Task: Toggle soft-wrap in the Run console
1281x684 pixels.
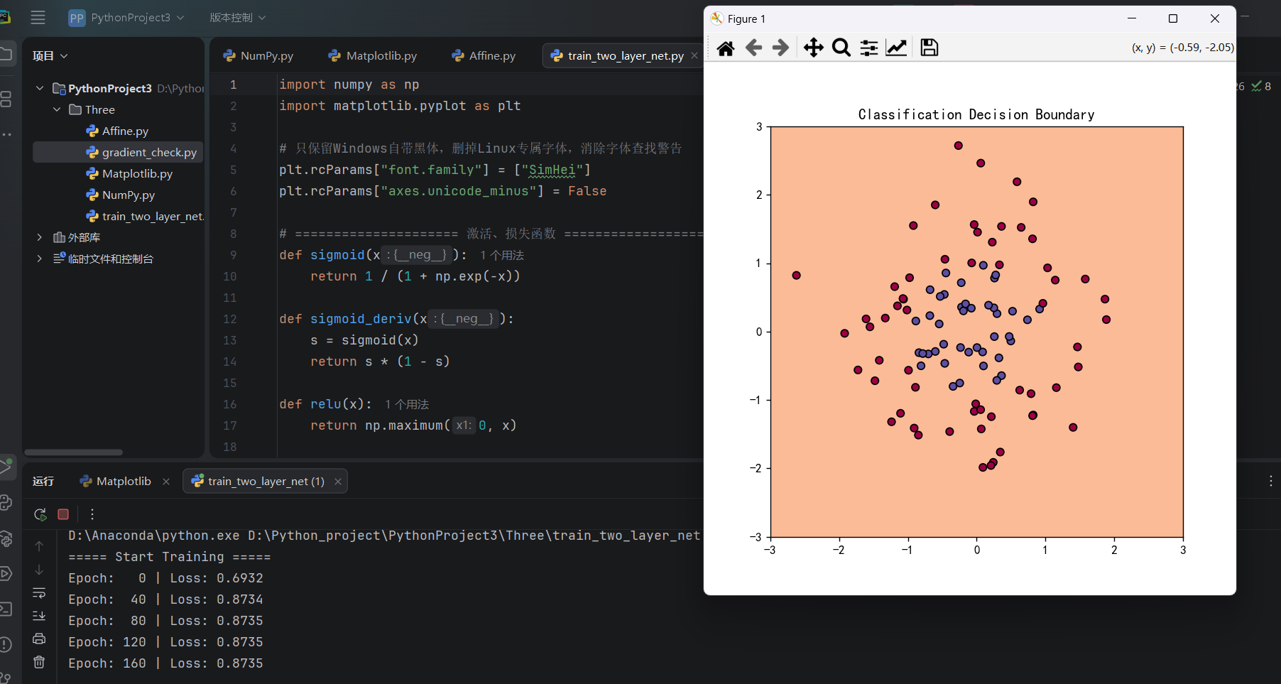Action: 39,593
